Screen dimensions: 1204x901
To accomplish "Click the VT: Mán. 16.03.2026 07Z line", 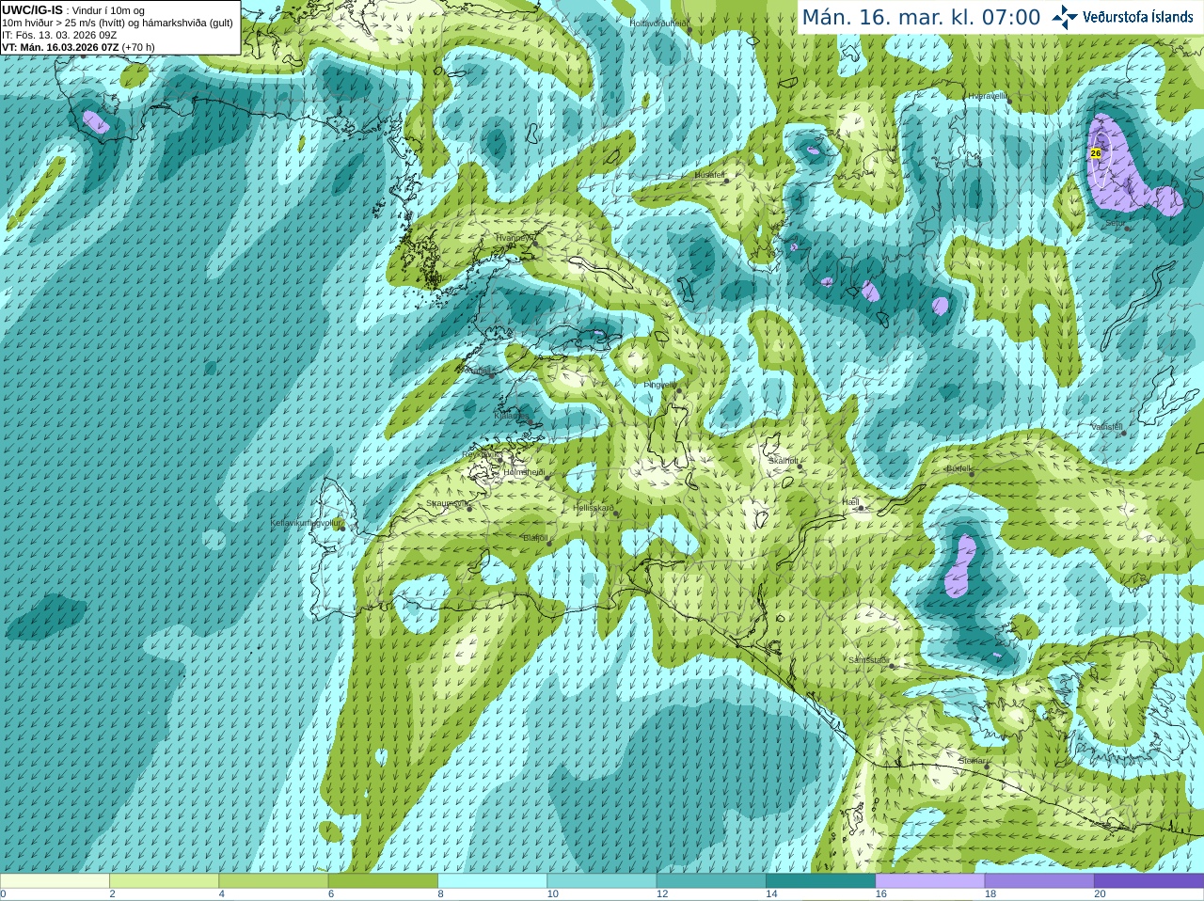I will coord(78,47).
